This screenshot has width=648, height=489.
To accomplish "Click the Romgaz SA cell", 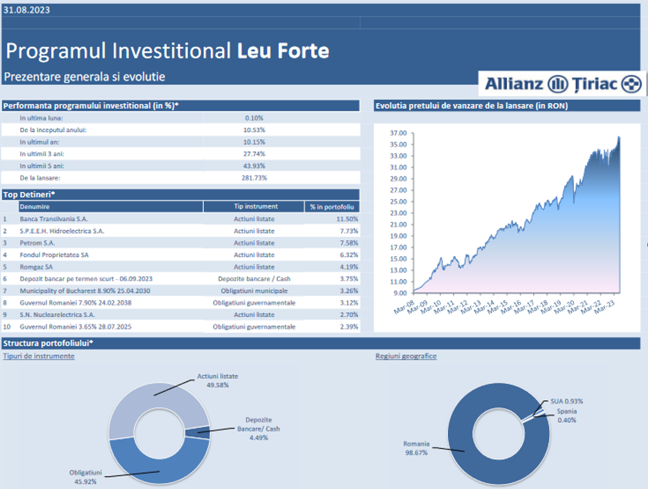I will tap(36, 267).
